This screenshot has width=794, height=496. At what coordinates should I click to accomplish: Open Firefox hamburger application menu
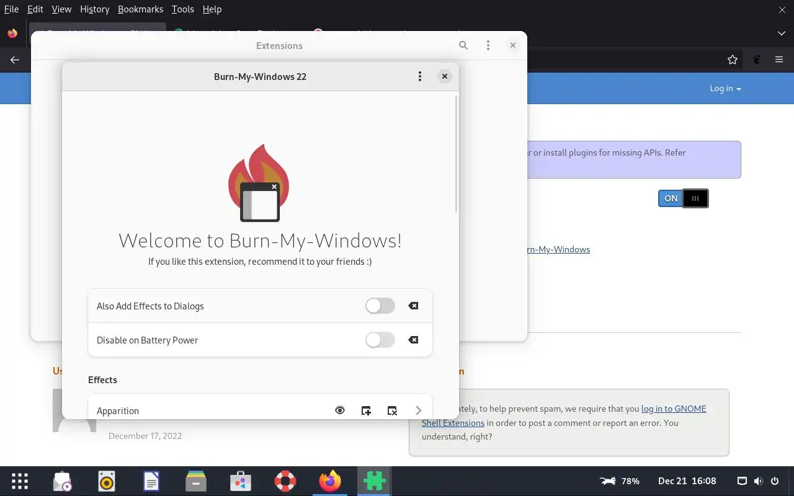point(779,60)
